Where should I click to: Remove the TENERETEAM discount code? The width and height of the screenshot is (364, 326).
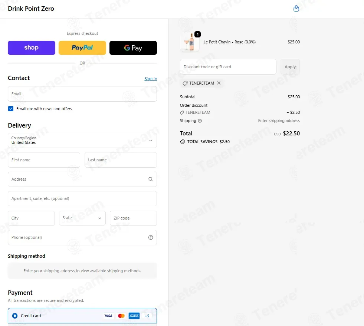point(219,83)
